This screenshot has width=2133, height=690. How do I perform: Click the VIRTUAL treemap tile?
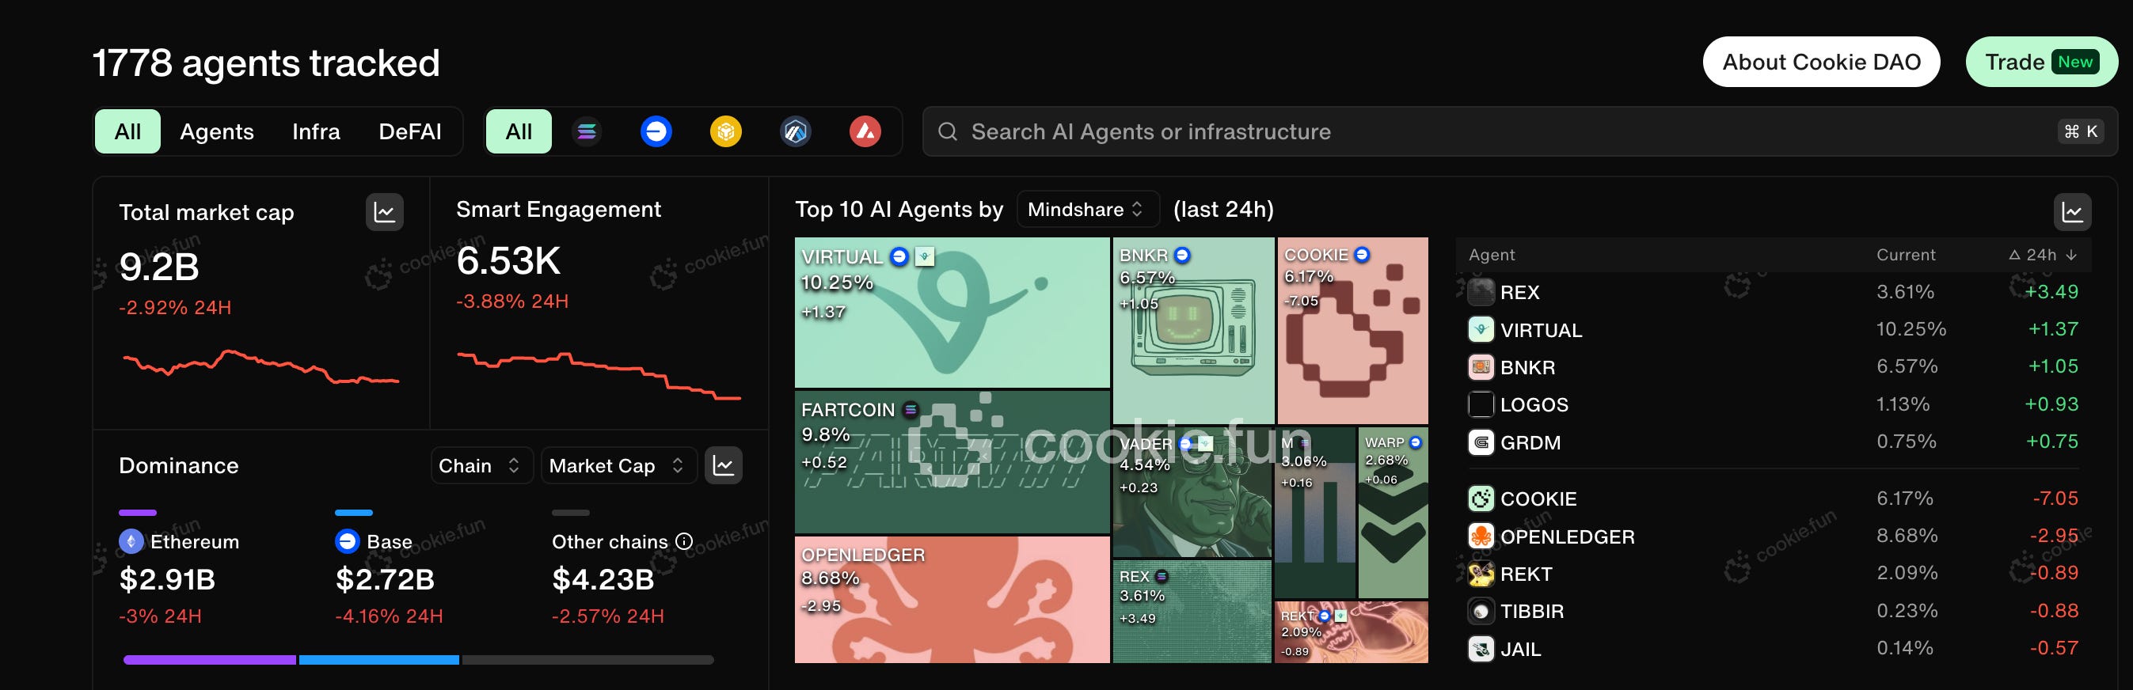click(x=952, y=313)
